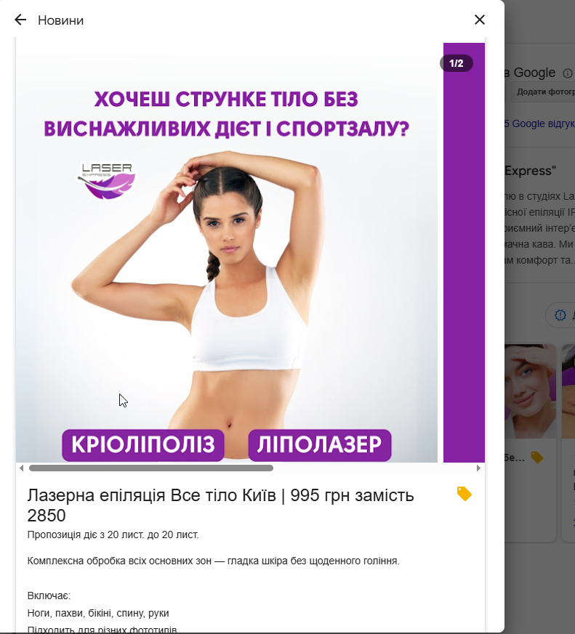
Task: Open the Google reviews link
Action: [x=539, y=123]
